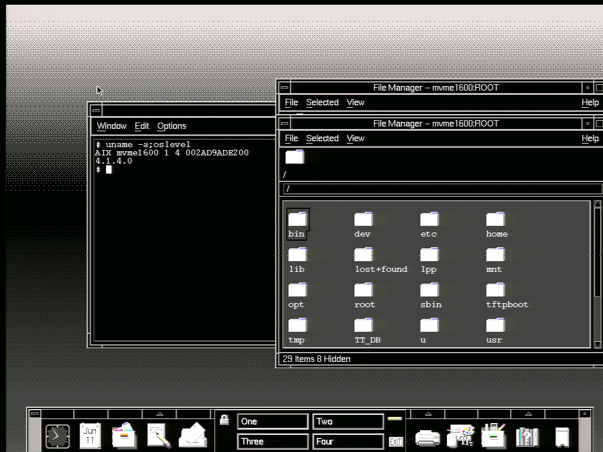This screenshot has width=603, height=452.
Task: Expand the subpanel arrow above the Text Editor
Action: tap(160, 414)
